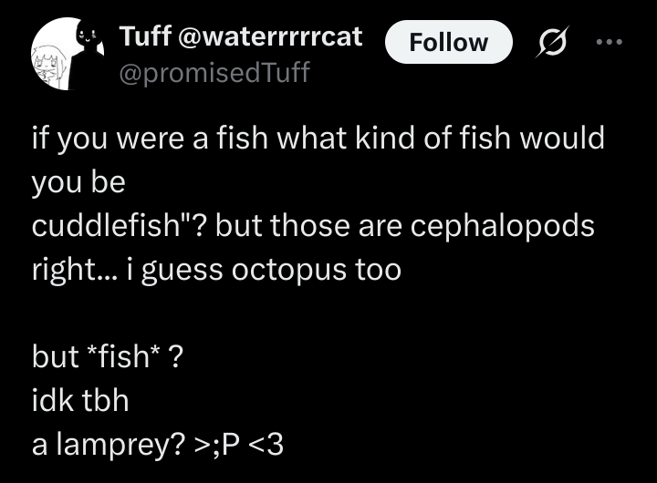Select the word "cuddlefish" in the post
Image resolution: width=657 pixels, height=483 pixels.
click(106, 225)
